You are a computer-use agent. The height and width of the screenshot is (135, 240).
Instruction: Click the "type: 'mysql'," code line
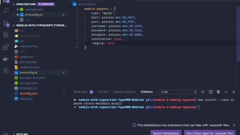103,13
